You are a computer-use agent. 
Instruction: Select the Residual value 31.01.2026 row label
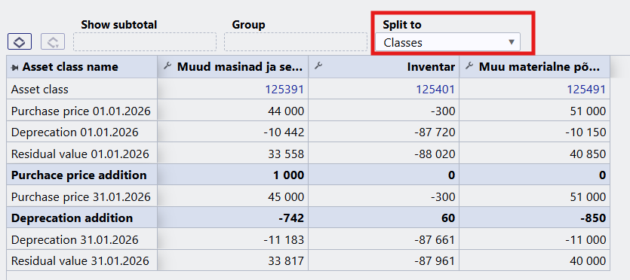pyautogui.click(x=80, y=261)
